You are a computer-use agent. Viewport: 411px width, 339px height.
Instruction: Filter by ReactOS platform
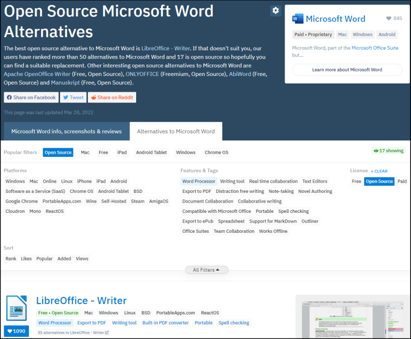pos(54,211)
